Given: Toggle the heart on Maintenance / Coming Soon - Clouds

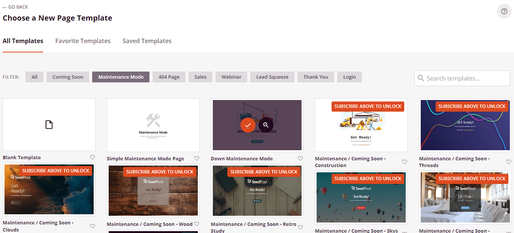Looking at the screenshot, I should click(93, 226).
